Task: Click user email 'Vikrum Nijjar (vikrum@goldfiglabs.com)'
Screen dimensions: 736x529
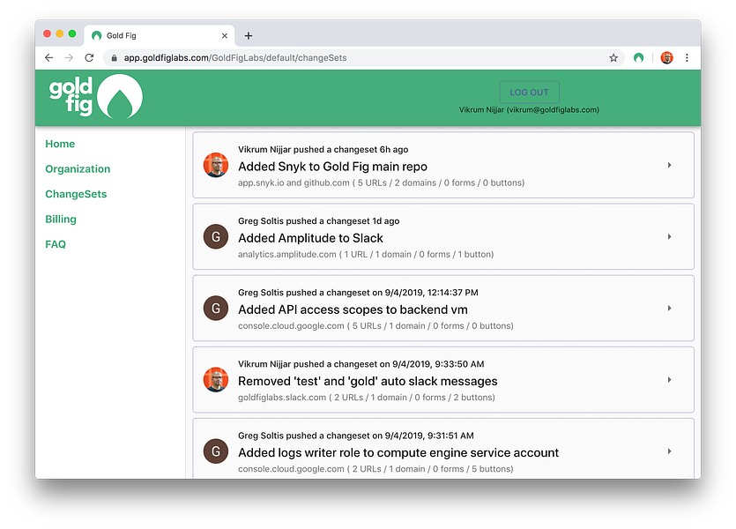Action: point(529,110)
